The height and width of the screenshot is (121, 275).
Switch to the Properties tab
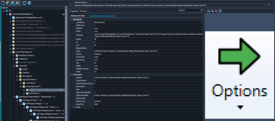tap(74, 11)
